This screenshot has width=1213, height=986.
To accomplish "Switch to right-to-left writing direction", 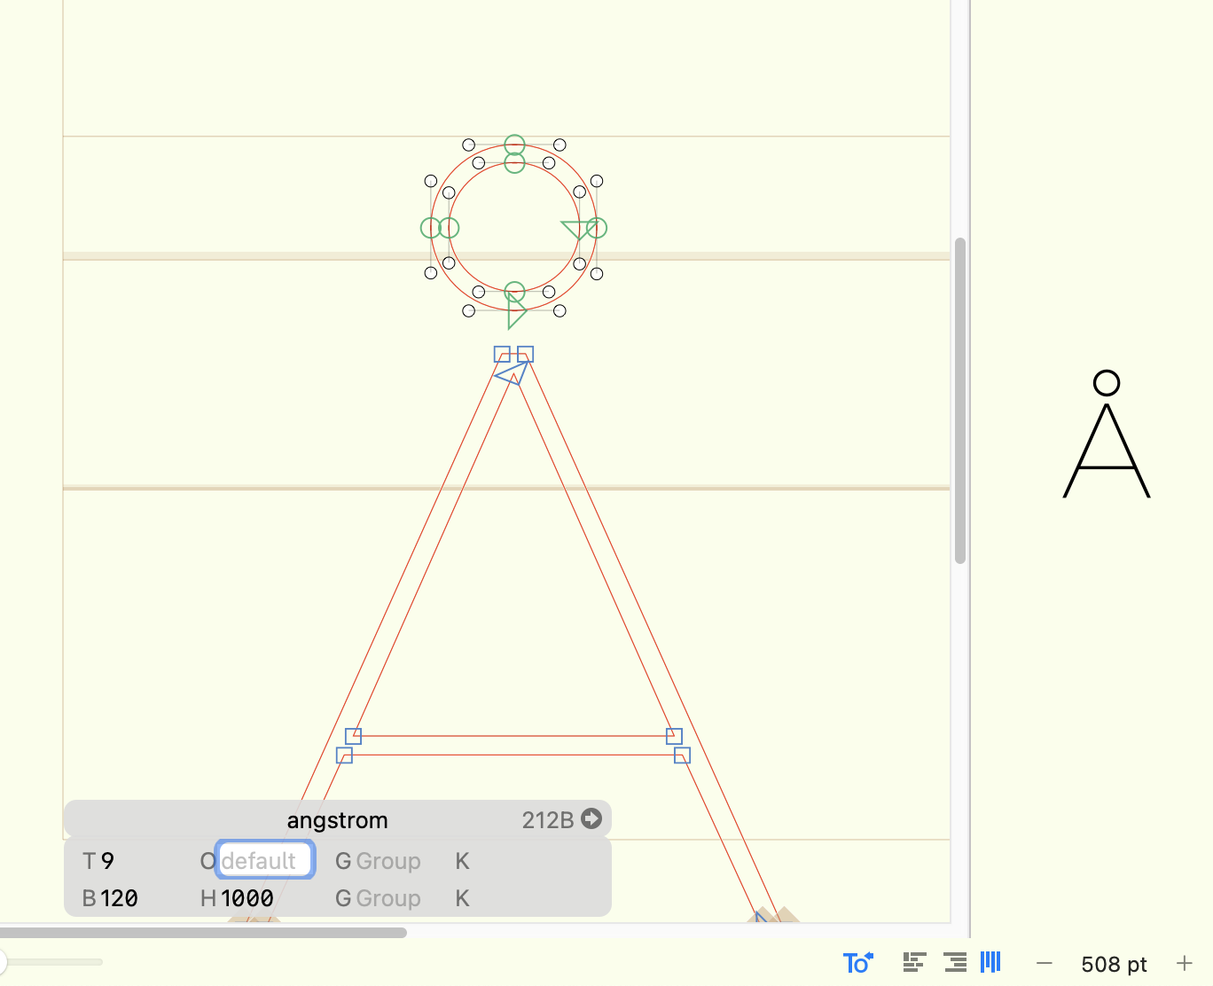I will (x=955, y=963).
